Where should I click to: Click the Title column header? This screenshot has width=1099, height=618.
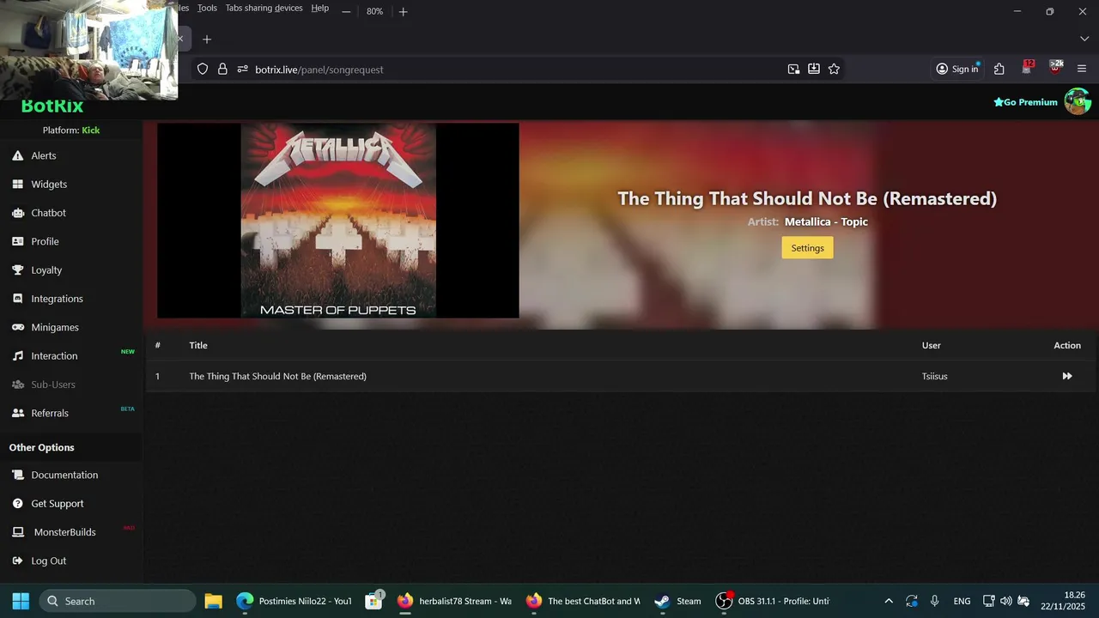click(198, 345)
